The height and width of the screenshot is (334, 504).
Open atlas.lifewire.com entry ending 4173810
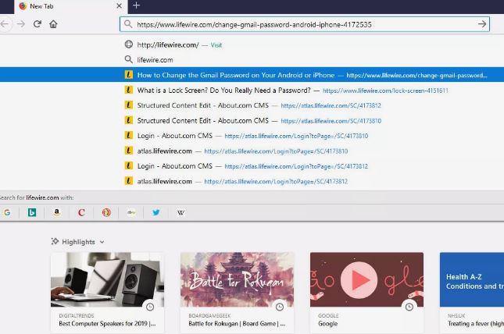click(x=252, y=151)
